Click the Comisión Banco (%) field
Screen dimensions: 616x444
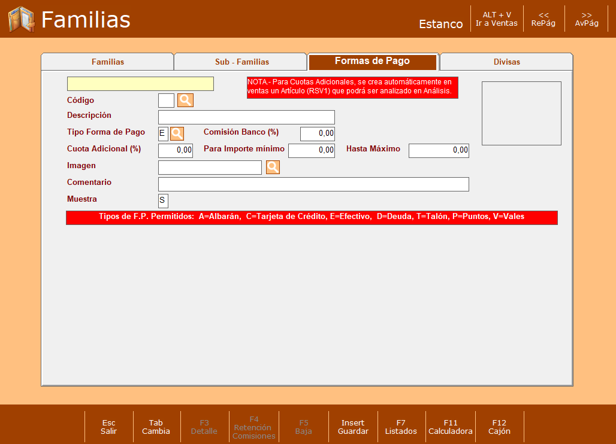318,134
